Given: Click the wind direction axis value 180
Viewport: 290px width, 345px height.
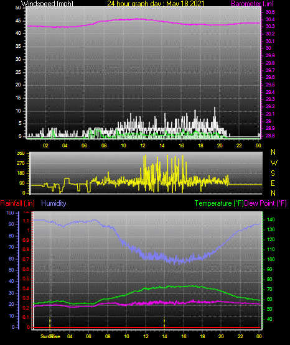Looking at the screenshot, I should point(21,173).
